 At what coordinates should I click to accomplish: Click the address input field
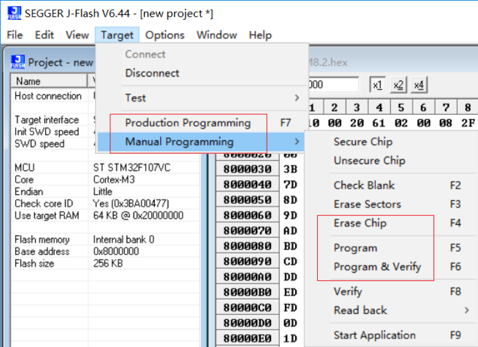tap(334, 84)
